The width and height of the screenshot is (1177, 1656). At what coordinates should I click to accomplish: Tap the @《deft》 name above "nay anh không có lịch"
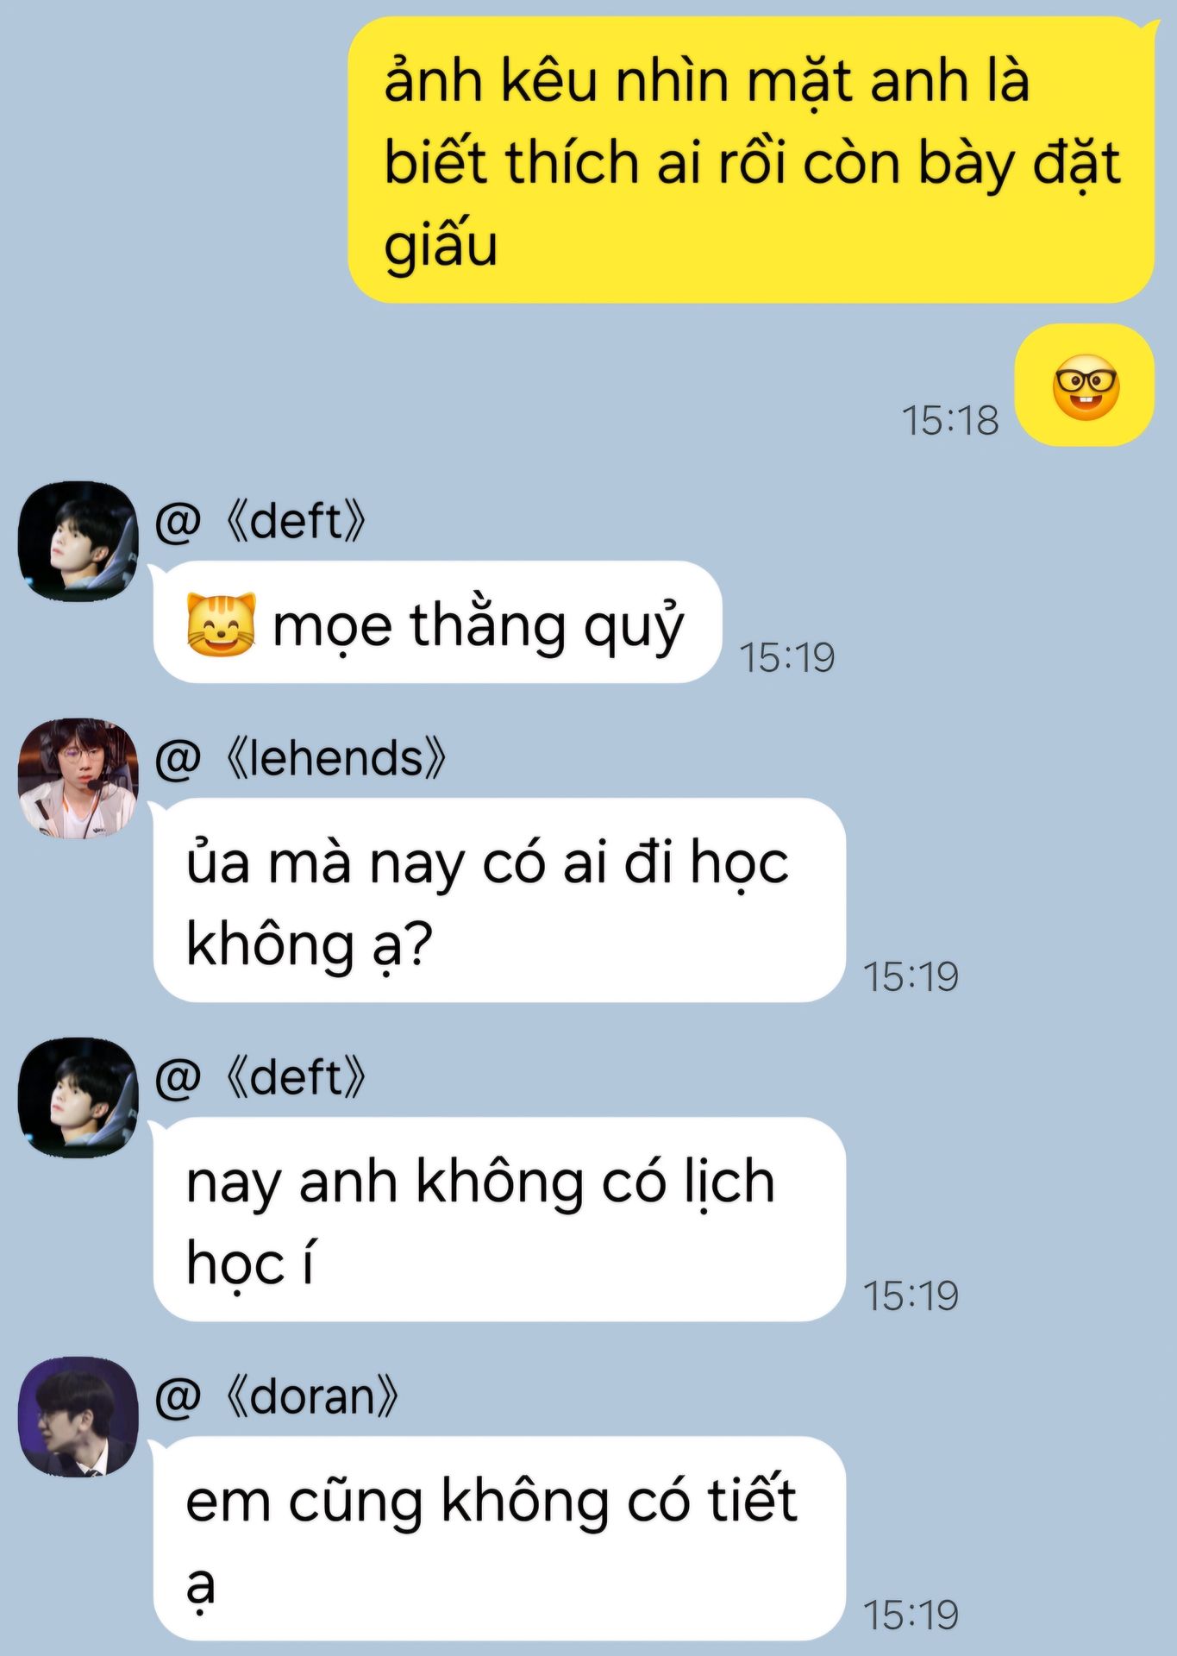coord(260,1077)
